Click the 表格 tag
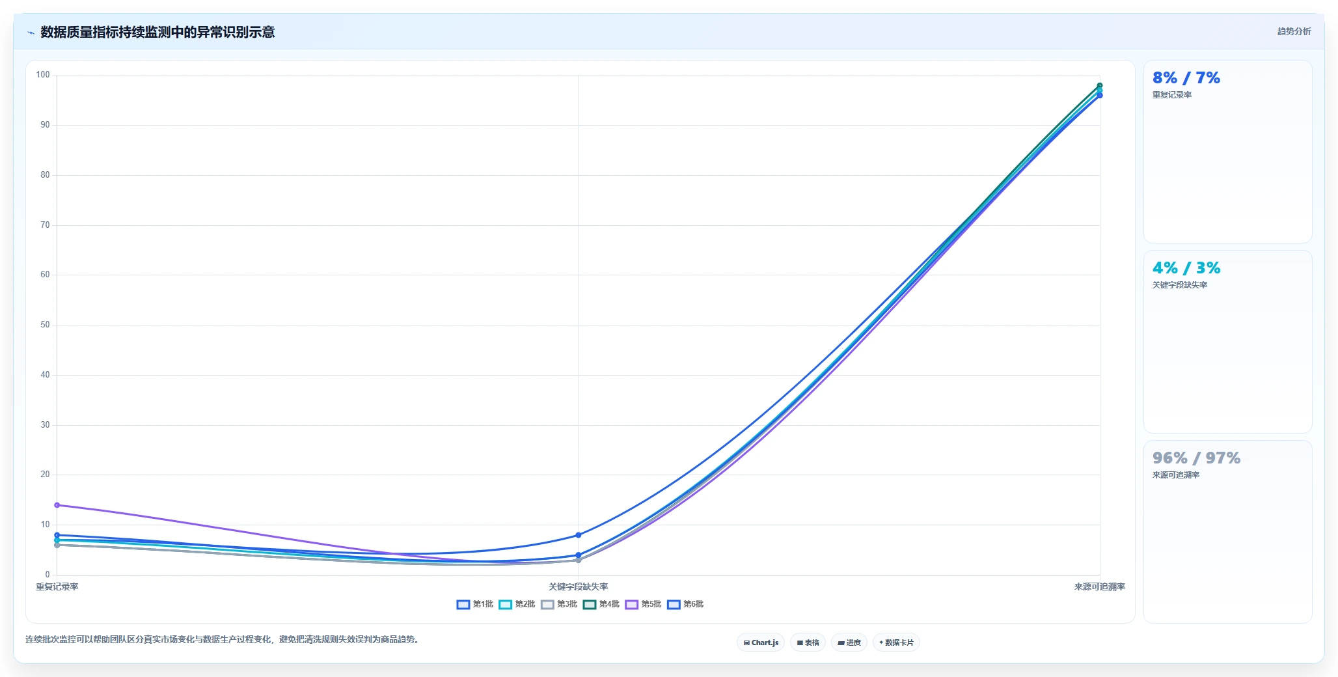 coord(808,642)
